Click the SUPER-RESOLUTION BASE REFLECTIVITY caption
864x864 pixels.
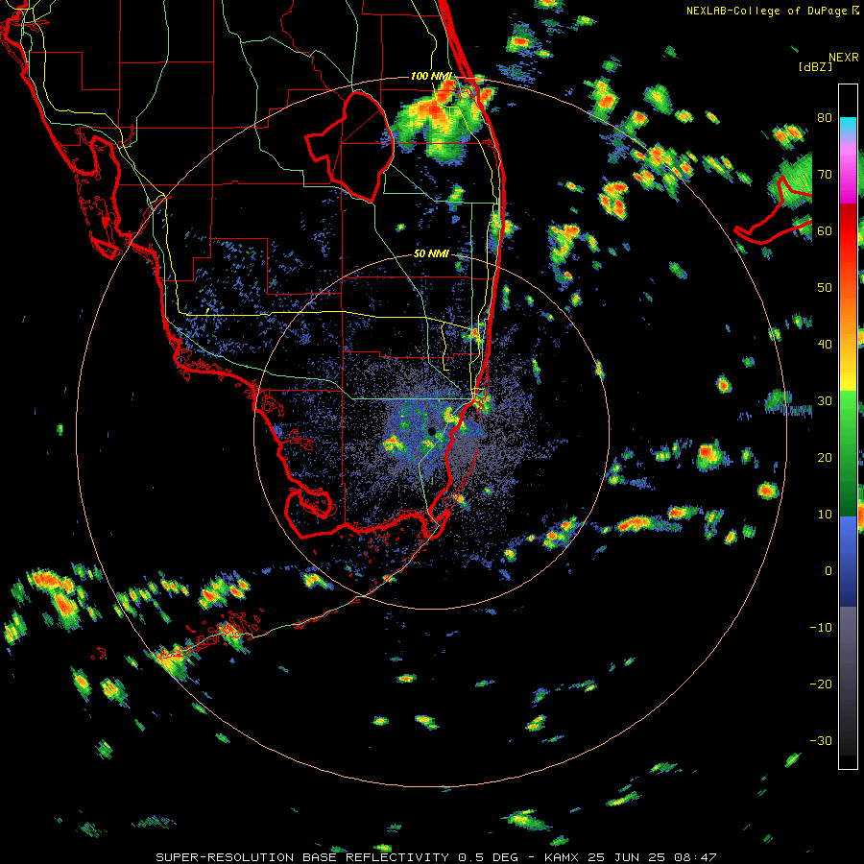coord(302,857)
